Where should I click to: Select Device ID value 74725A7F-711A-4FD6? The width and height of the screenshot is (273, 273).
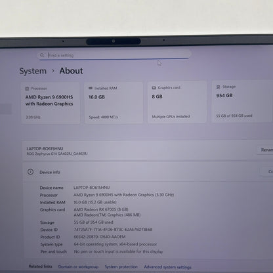tap(113, 230)
